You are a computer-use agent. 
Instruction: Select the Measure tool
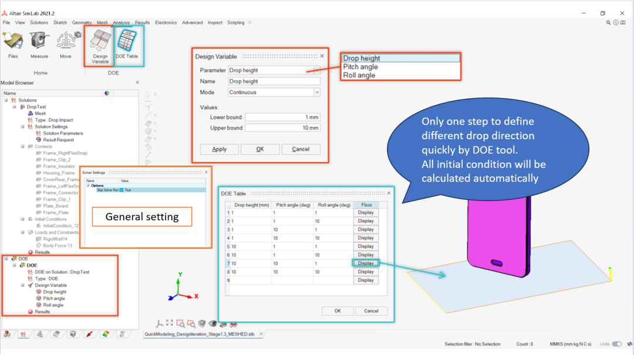39,45
